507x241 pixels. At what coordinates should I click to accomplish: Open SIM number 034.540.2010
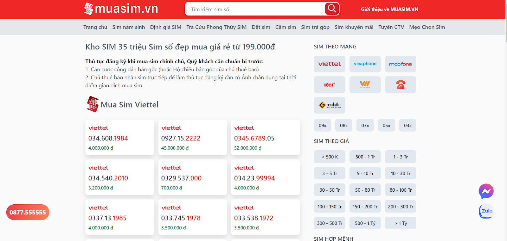point(108,178)
